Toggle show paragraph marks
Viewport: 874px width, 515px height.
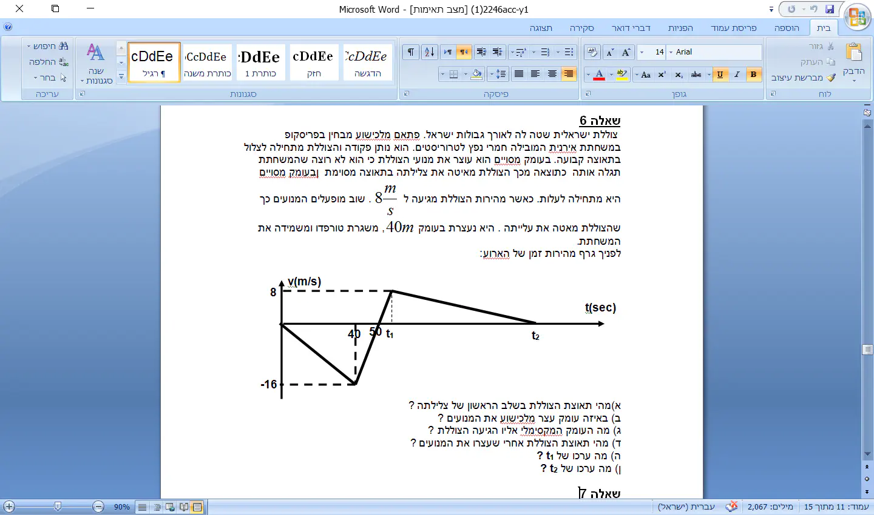pyautogui.click(x=411, y=52)
